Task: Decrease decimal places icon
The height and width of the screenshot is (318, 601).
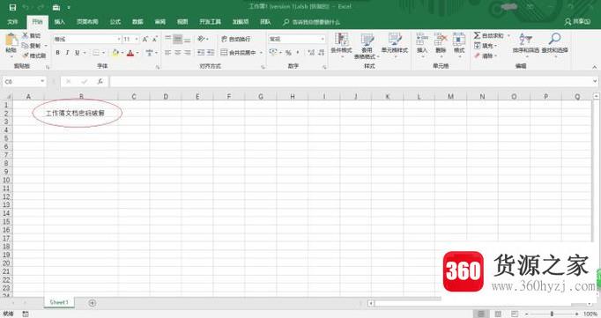Action: (x=321, y=53)
